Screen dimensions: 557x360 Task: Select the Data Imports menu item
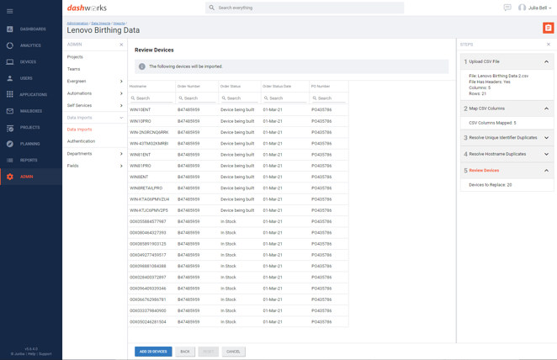80,130
